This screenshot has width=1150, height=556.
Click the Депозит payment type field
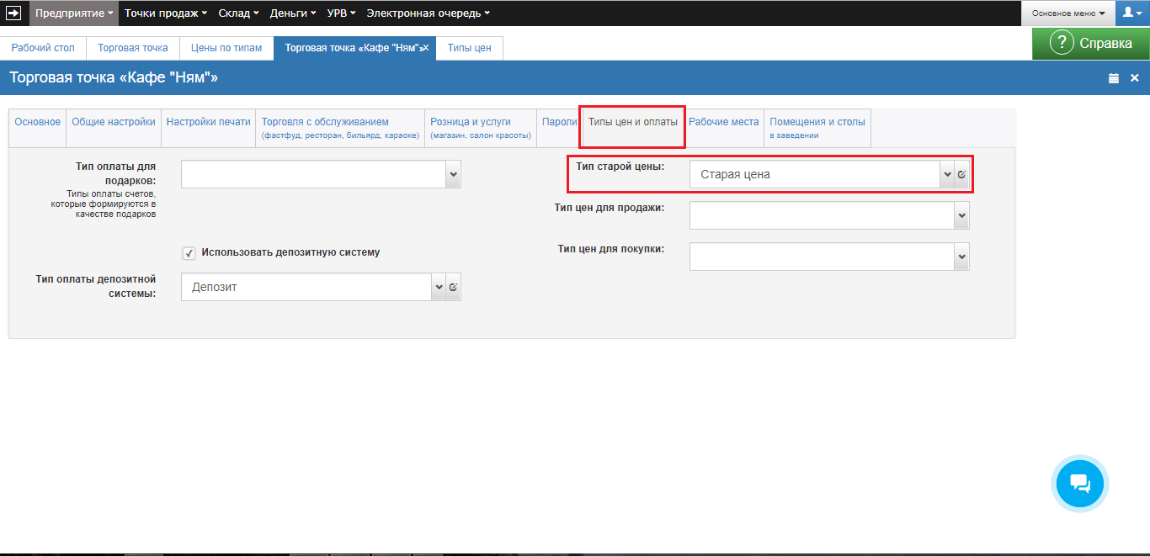click(x=307, y=287)
